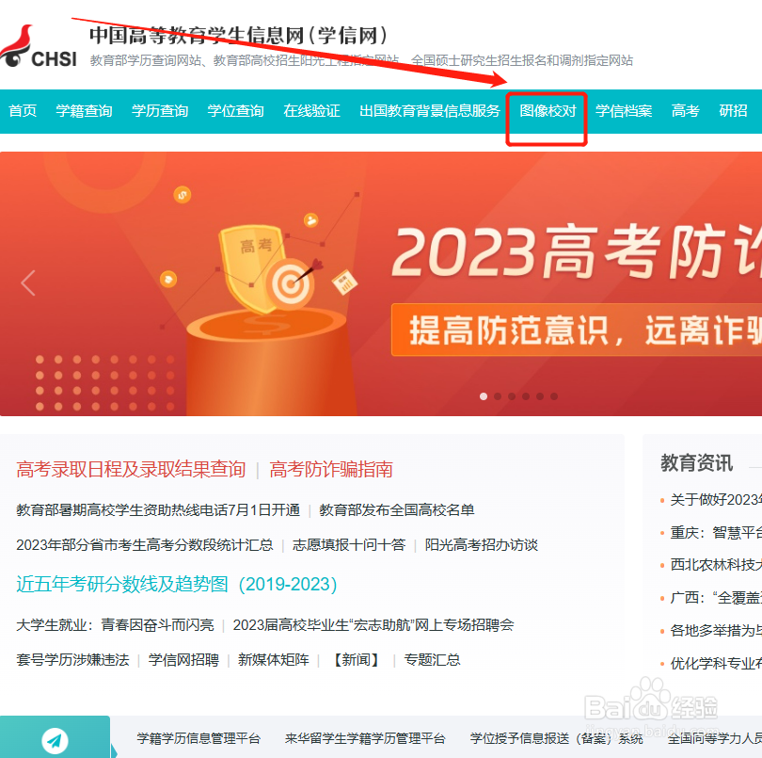
Task: Open the 学信网招聘 link
Action: pyautogui.click(x=183, y=660)
